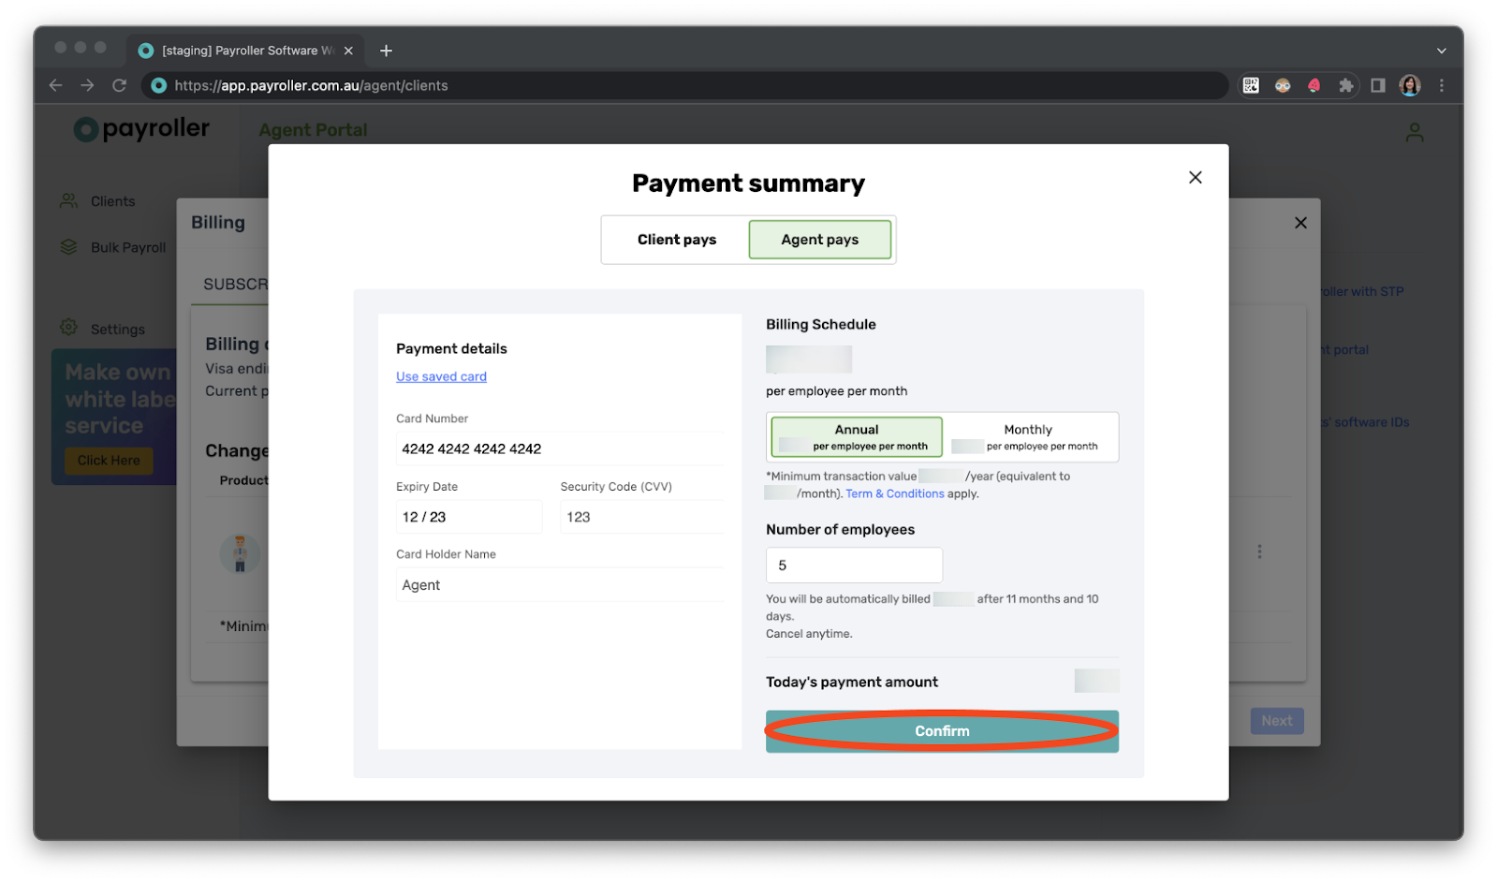Open the Chrome profile avatar
Viewport: 1498px width, 882px height.
(x=1410, y=85)
